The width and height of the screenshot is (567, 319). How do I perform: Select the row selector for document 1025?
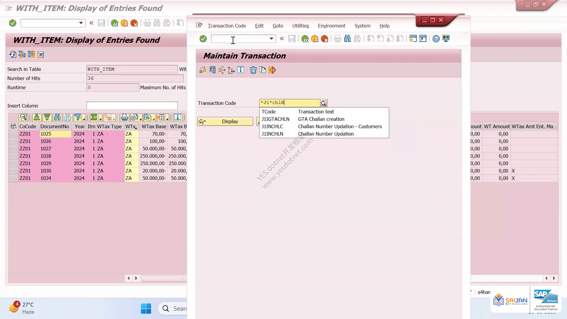[x=13, y=134]
